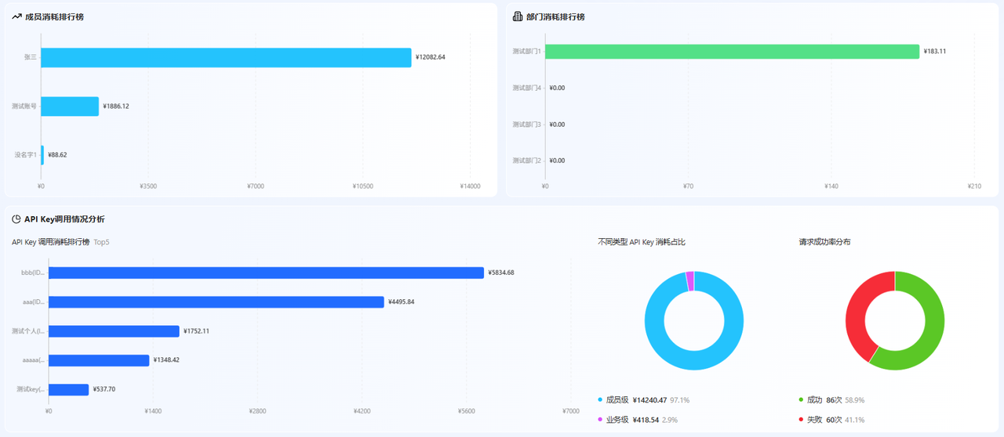Click the green 测试部门1 department bar
Viewport: 1004px width, 437px height.
point(732,52)
